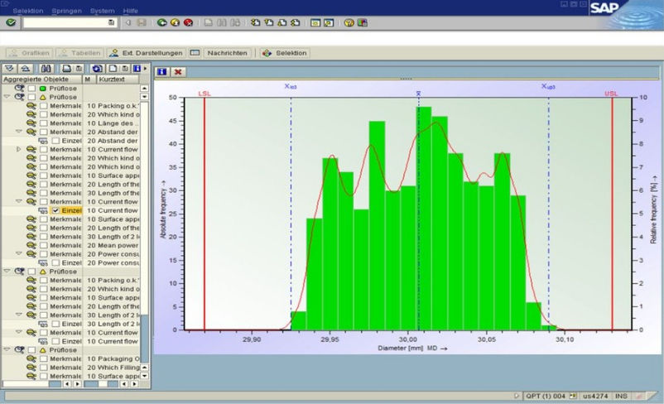Click the binoculars Find icon in tree toolbar
The image size is (664, 404).
click(46, 68)
